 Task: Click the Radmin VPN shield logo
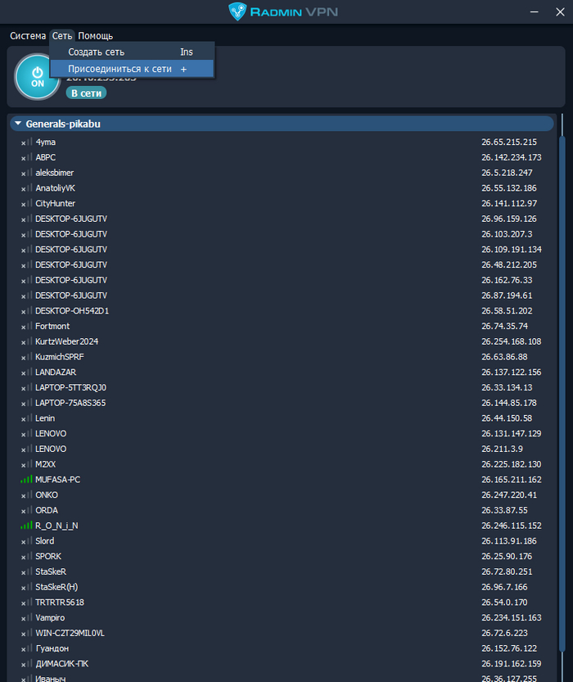tap(237, 11)
